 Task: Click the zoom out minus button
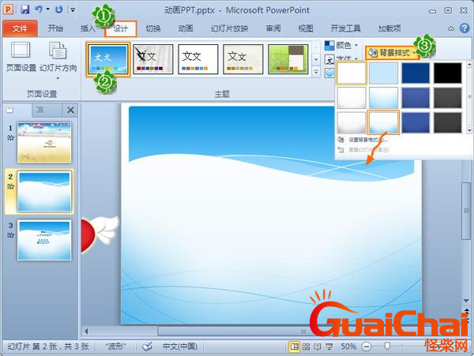click(367, 347)
